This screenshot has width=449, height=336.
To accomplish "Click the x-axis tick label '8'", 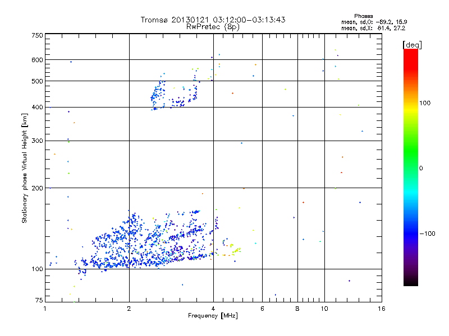I will pos(297,309).
